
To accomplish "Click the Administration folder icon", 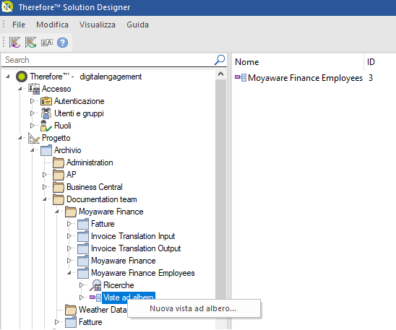I will coord(59,162).
